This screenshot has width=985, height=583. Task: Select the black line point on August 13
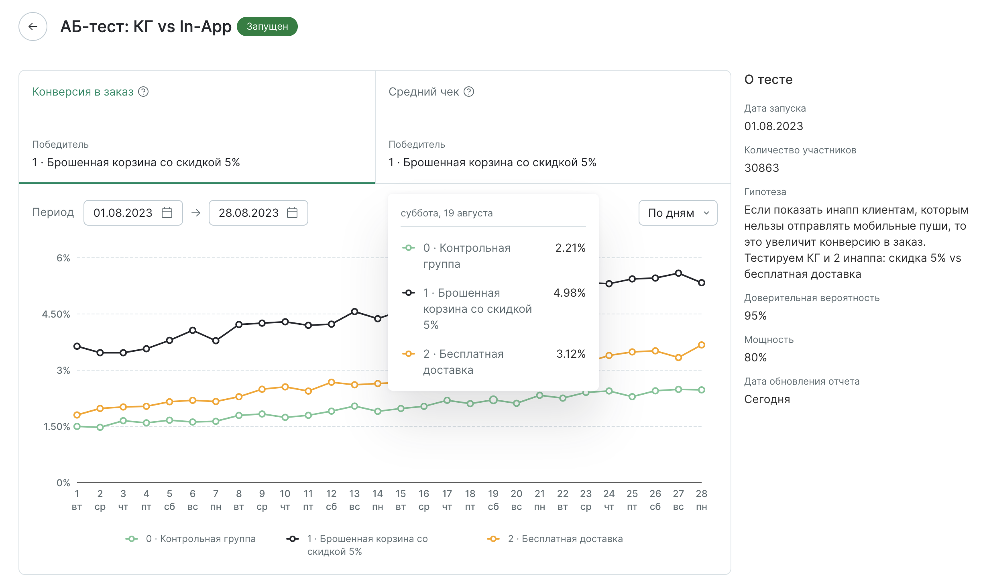pos(354,312)
